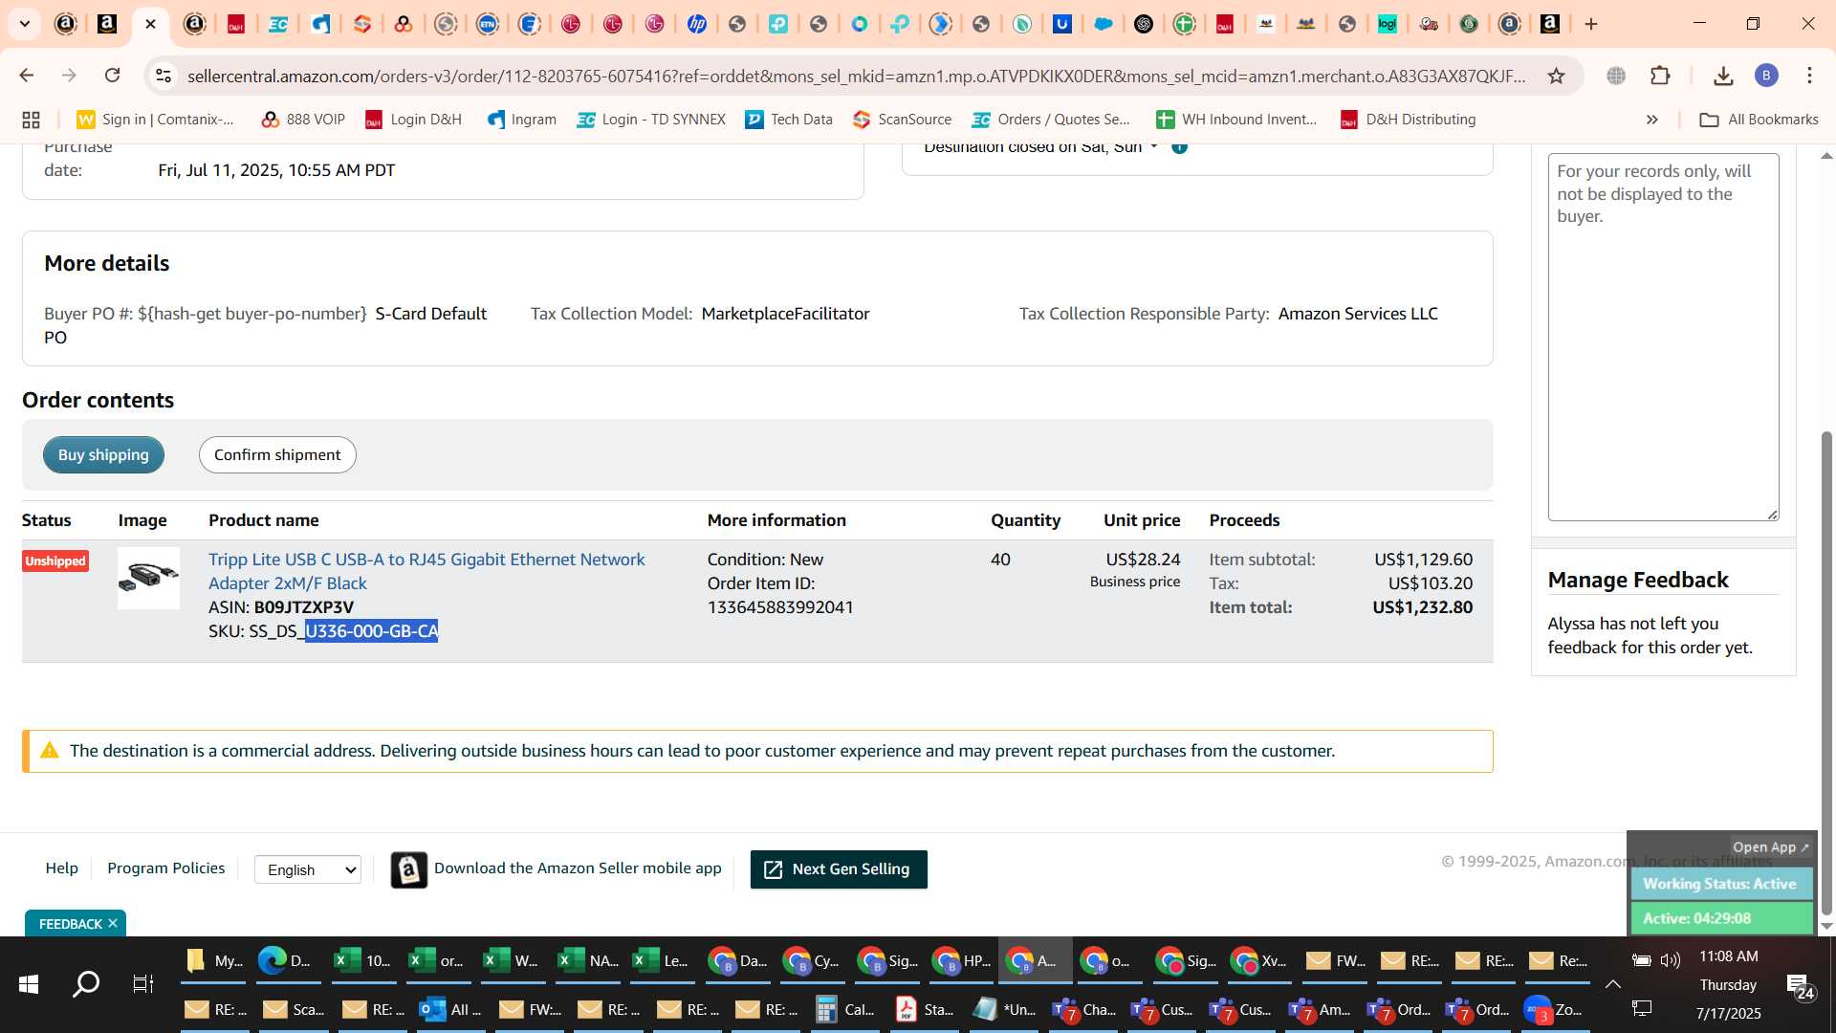Switch to the logi browser tab
1836x1033 pixels.
tap(1387, 24)
